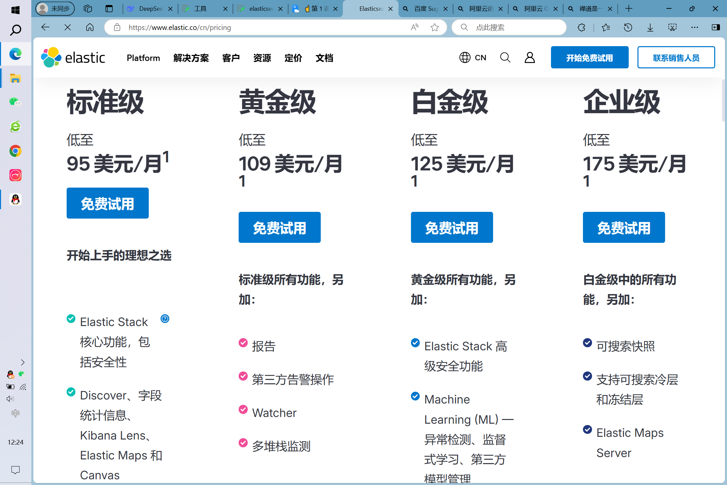Click the 企业级 heading
Image resolution: width=727 pixels, height=485 pixels.
coord(622,102)
